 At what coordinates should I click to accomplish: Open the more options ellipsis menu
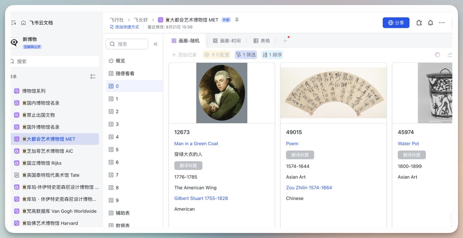coord(442,23)
